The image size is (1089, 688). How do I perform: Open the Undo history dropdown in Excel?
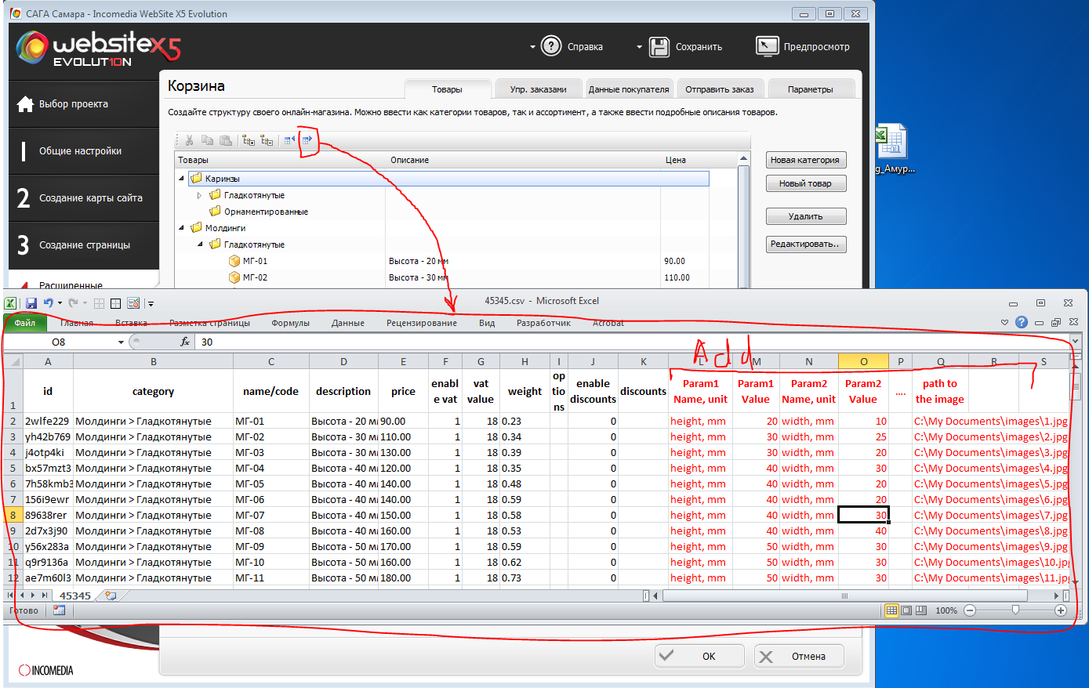click(x=60, y=303)
